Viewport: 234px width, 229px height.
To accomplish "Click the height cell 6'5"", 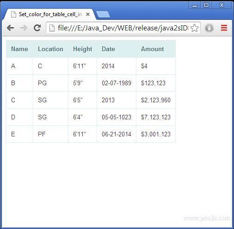I will pyautogui.click(x=82, y=100).
